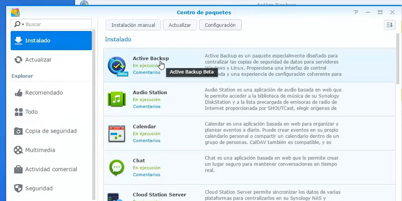
Task: Click En ejecución status for Calendar
Action: pos(146,134)
